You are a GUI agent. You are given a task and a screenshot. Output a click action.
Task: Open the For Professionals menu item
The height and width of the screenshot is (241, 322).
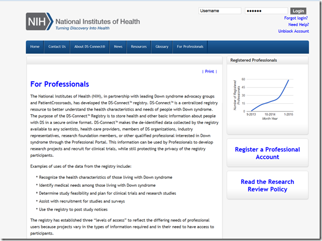click(x=190, y=47)
